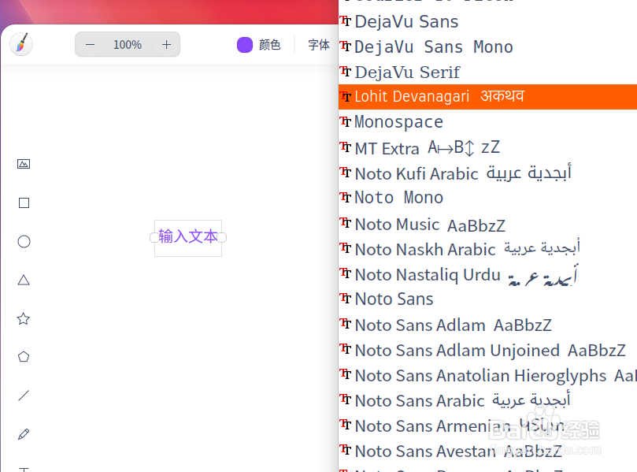Select the pencil drawing tool
Image resolution: width=637 pixels, height=472 pixels.
click(24, 434)
